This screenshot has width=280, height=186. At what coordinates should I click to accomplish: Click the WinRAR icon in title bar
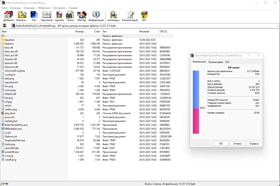click(x=3, y=3)
